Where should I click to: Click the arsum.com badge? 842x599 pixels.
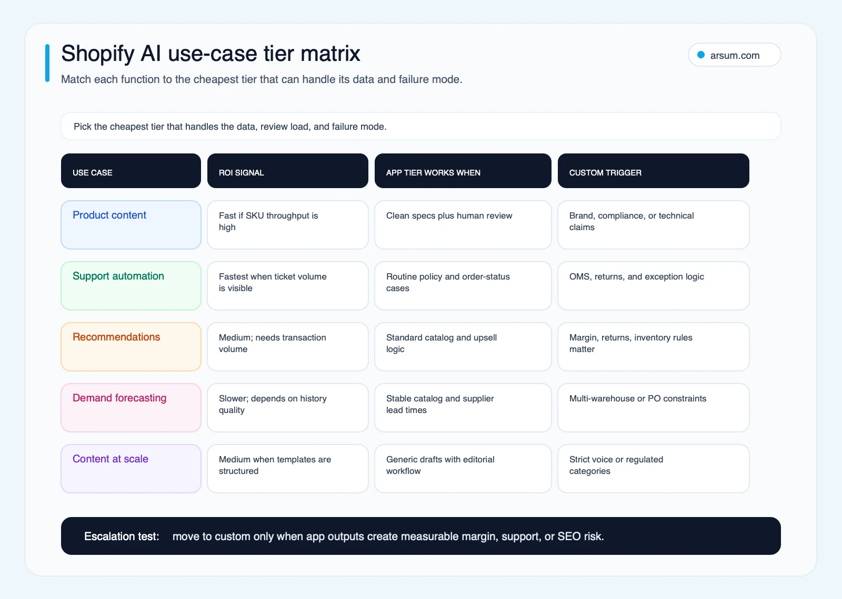click(x=734, y=55)
